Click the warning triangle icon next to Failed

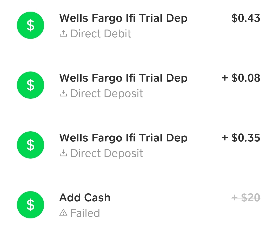click(63, 213)
